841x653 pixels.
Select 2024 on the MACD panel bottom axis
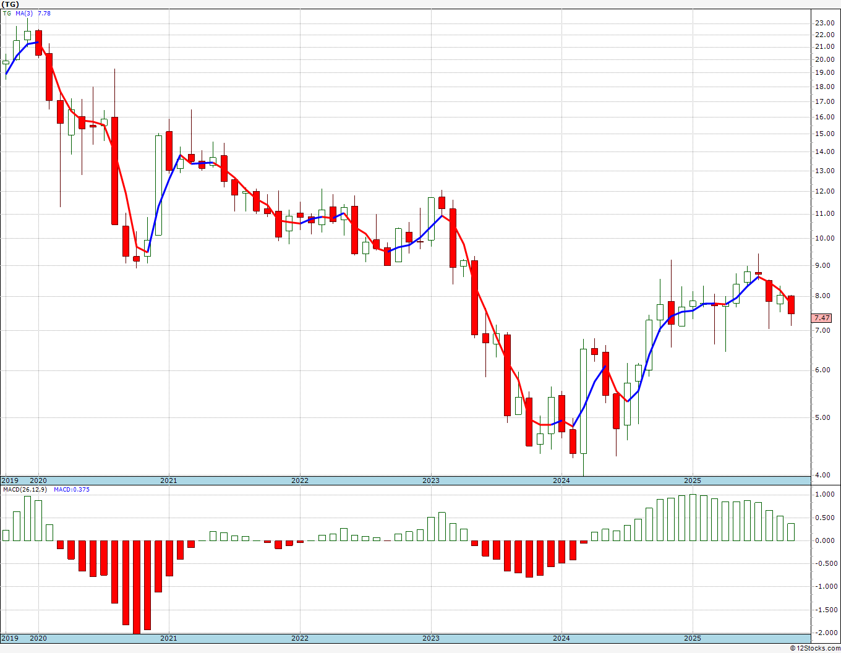(561, 638)
